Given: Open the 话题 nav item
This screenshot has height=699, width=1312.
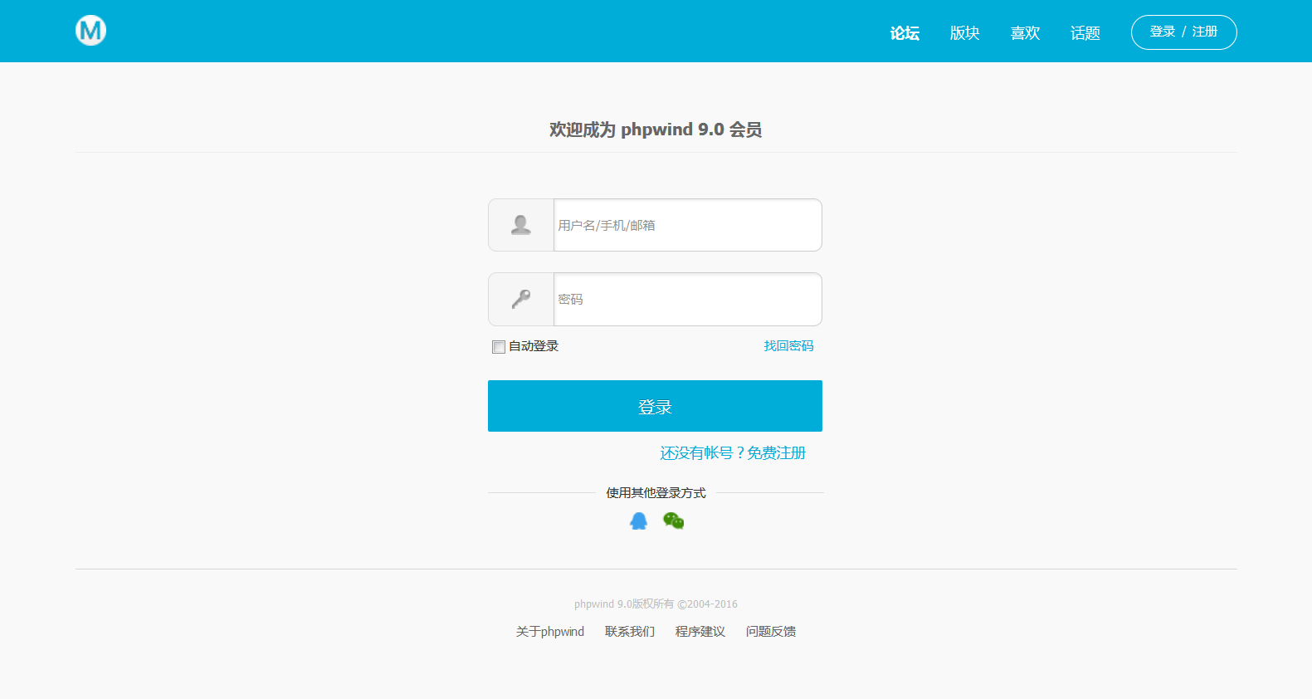Looking at the screenshot, I should [x=1085, y=33].
